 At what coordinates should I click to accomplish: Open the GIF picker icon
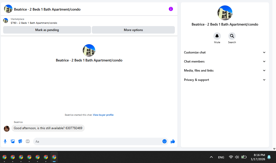pos(28,141)
